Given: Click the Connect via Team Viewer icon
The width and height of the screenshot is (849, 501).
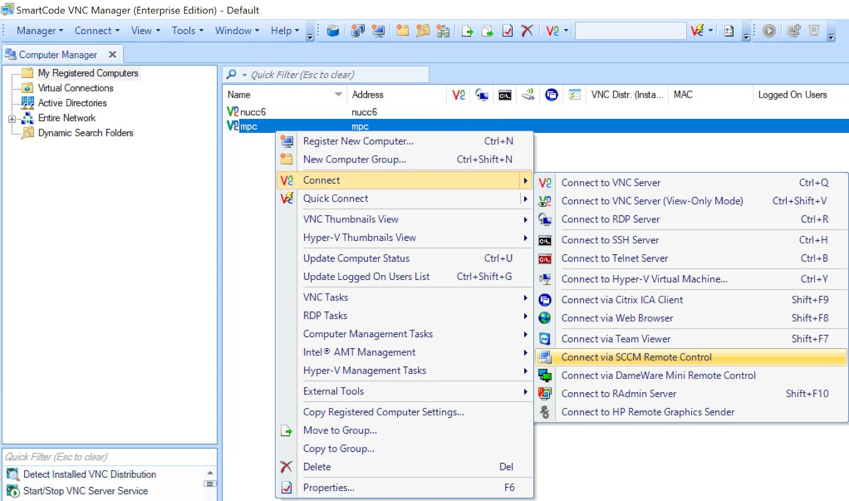Looking at the screenshot, I should tap(544, 339).
